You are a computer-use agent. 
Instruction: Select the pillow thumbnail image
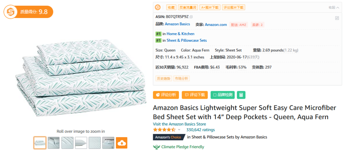pos(81,143)
